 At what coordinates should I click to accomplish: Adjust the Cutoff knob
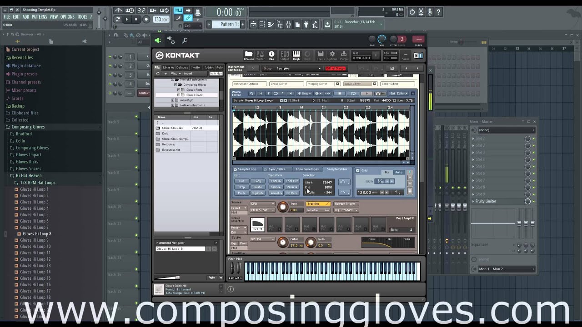[283, 242]
